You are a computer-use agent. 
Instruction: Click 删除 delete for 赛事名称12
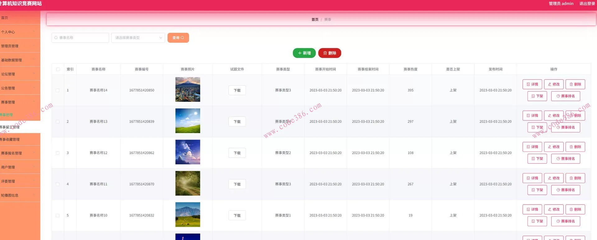click(575, 147)
